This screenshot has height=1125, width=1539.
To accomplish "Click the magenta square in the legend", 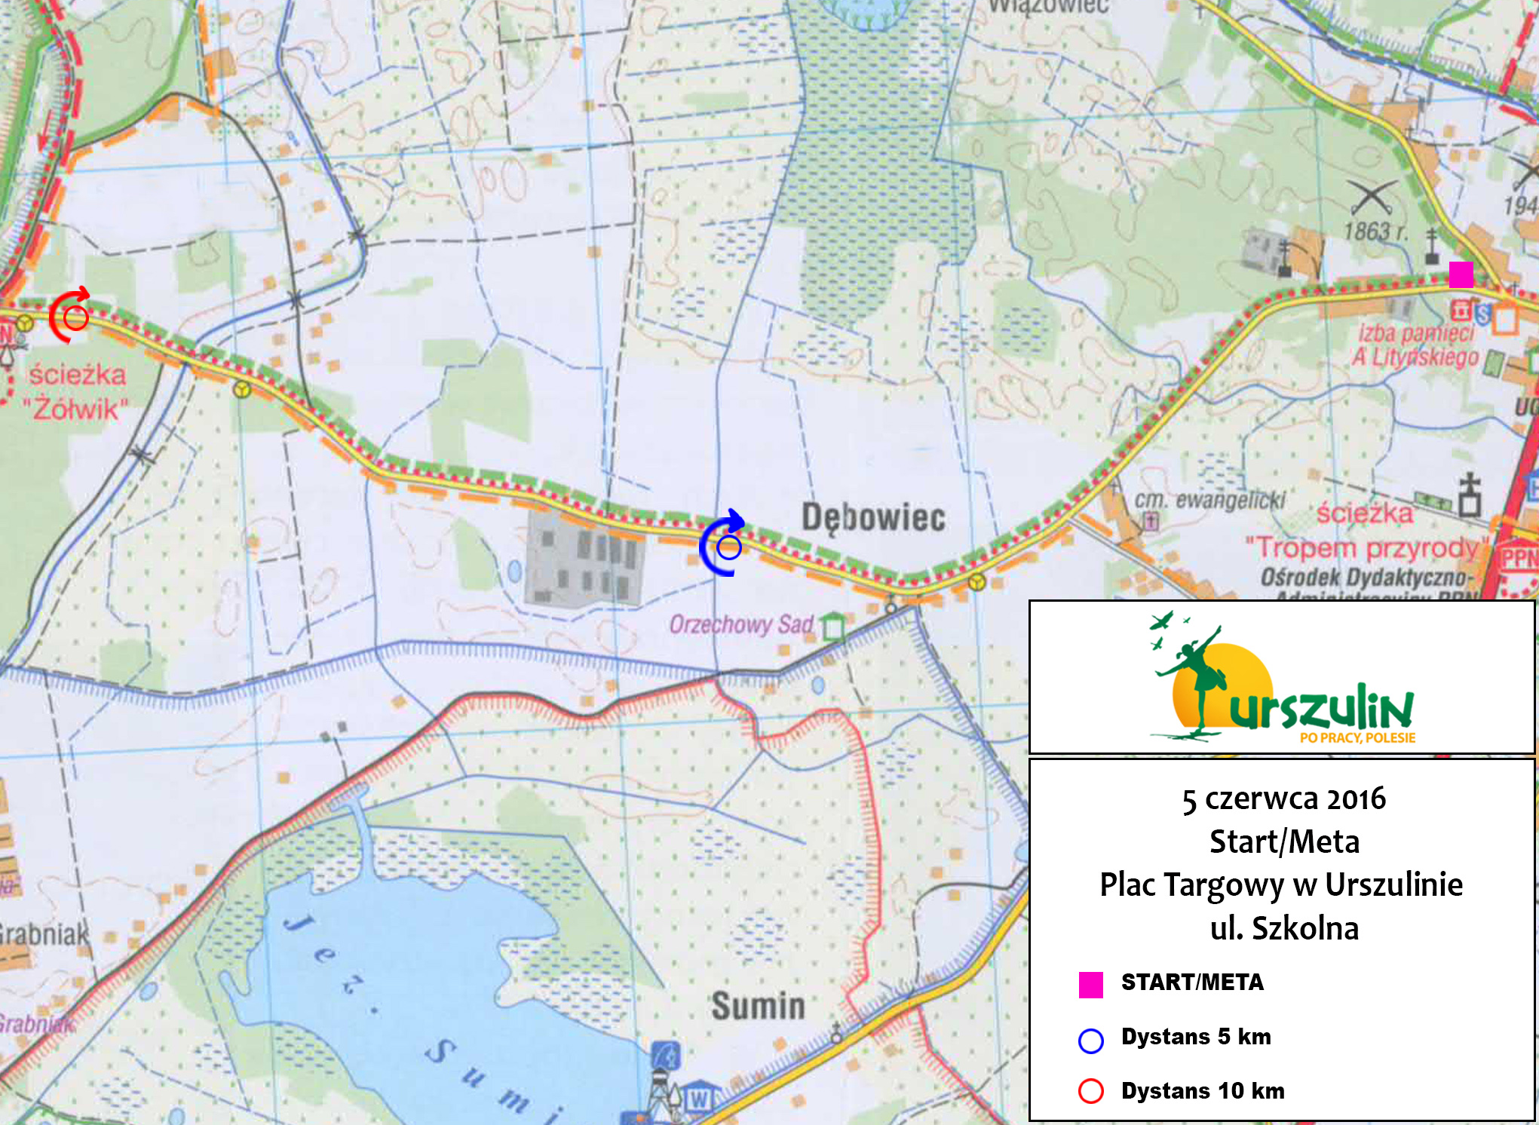I will 1090,985.
